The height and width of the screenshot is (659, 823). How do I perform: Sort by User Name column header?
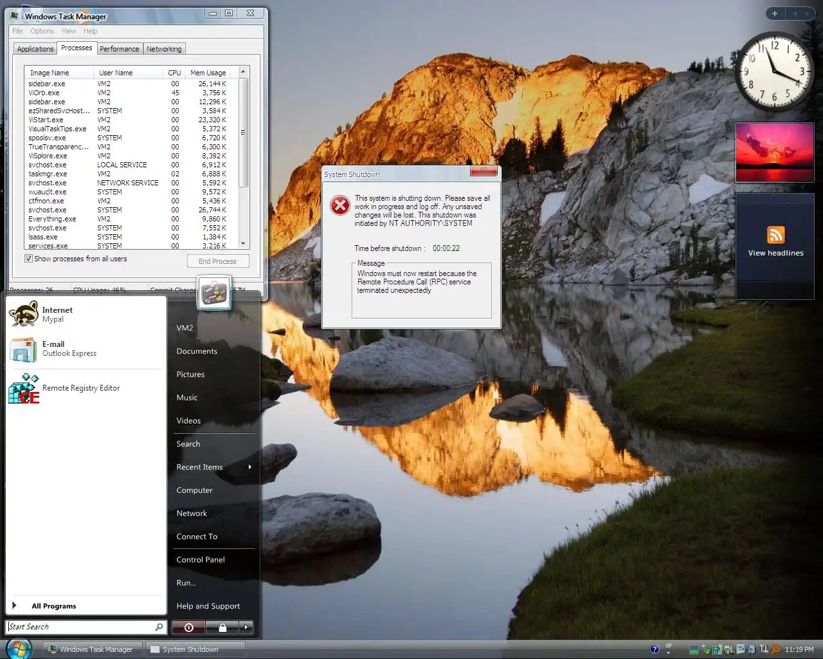point(129,73)
